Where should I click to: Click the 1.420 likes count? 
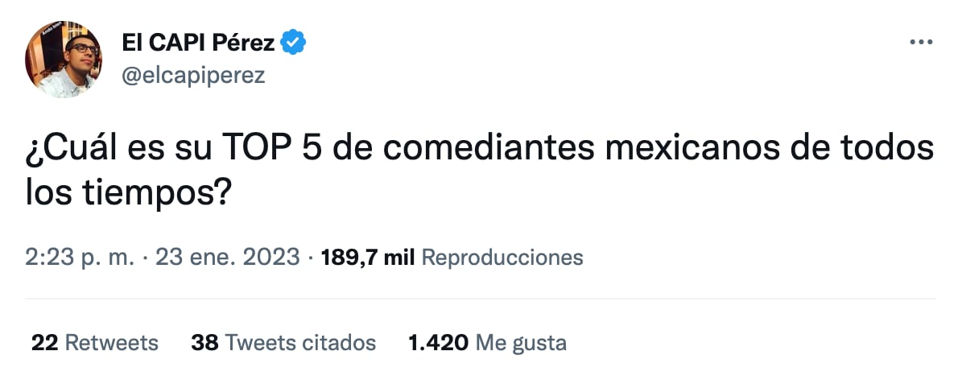(438, 343)
